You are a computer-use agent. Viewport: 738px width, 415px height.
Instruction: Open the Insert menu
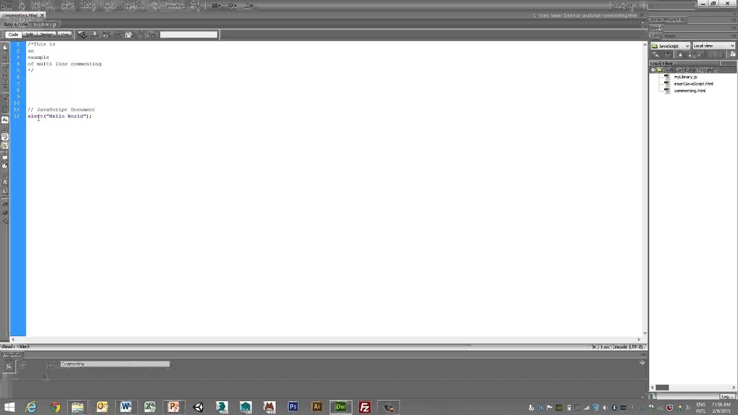coord(67,5)
